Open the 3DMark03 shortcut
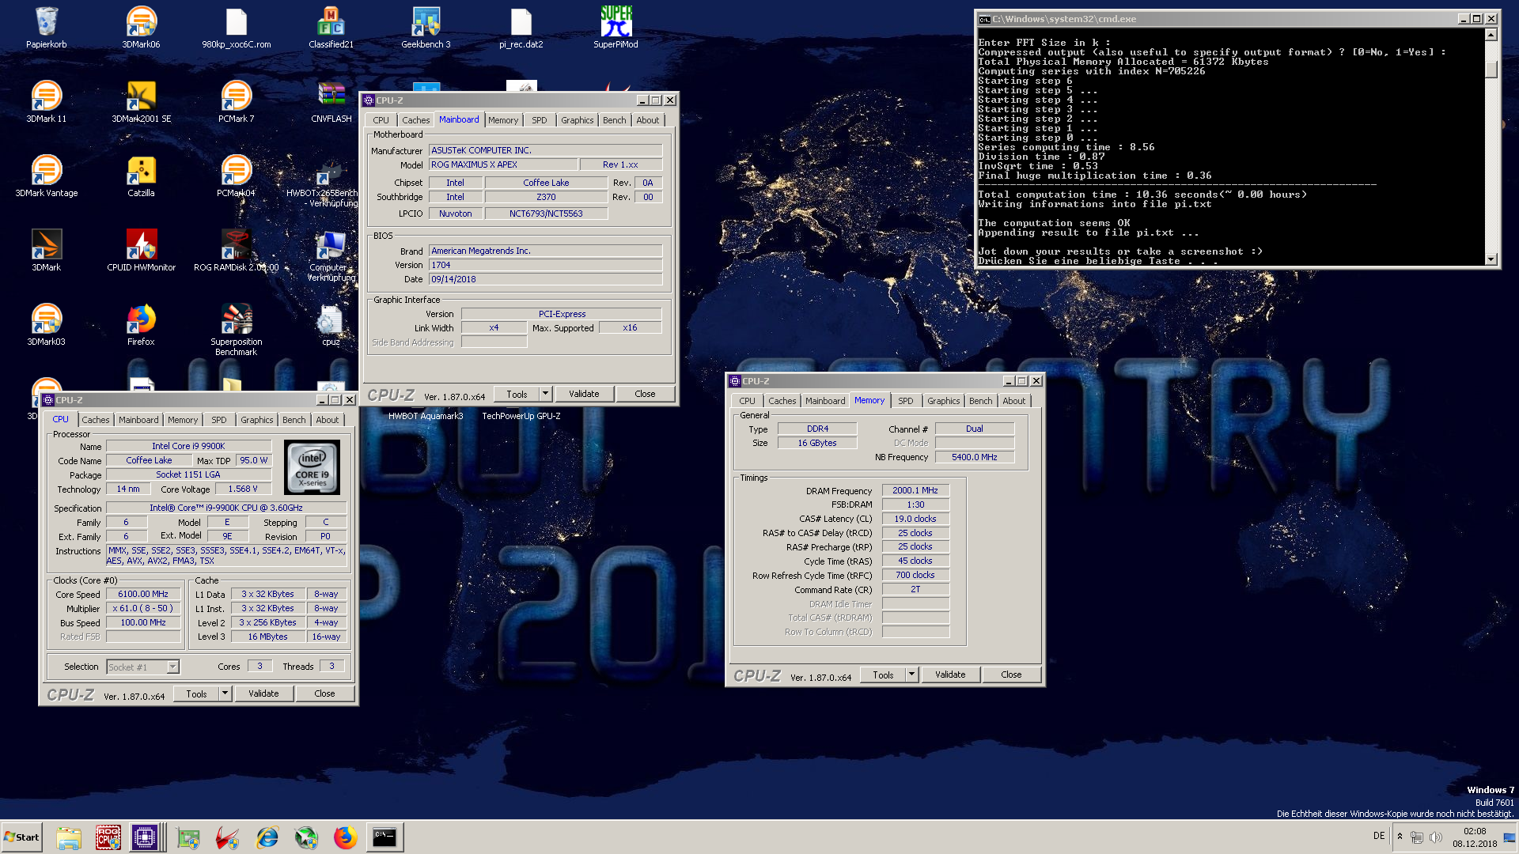 [x=47, y=325]
